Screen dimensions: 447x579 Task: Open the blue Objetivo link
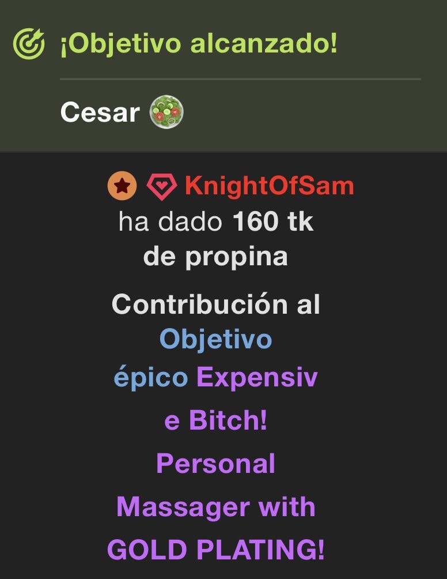tap(216, 339)
